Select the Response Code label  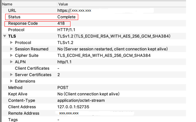[23, 23]
